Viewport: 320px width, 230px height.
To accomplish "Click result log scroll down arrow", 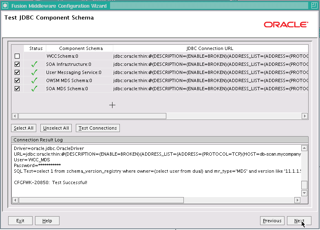I will 304,193.
